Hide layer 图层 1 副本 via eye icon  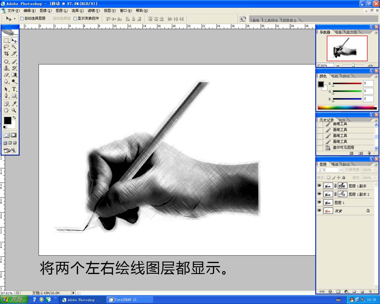[x=319, y=186]
